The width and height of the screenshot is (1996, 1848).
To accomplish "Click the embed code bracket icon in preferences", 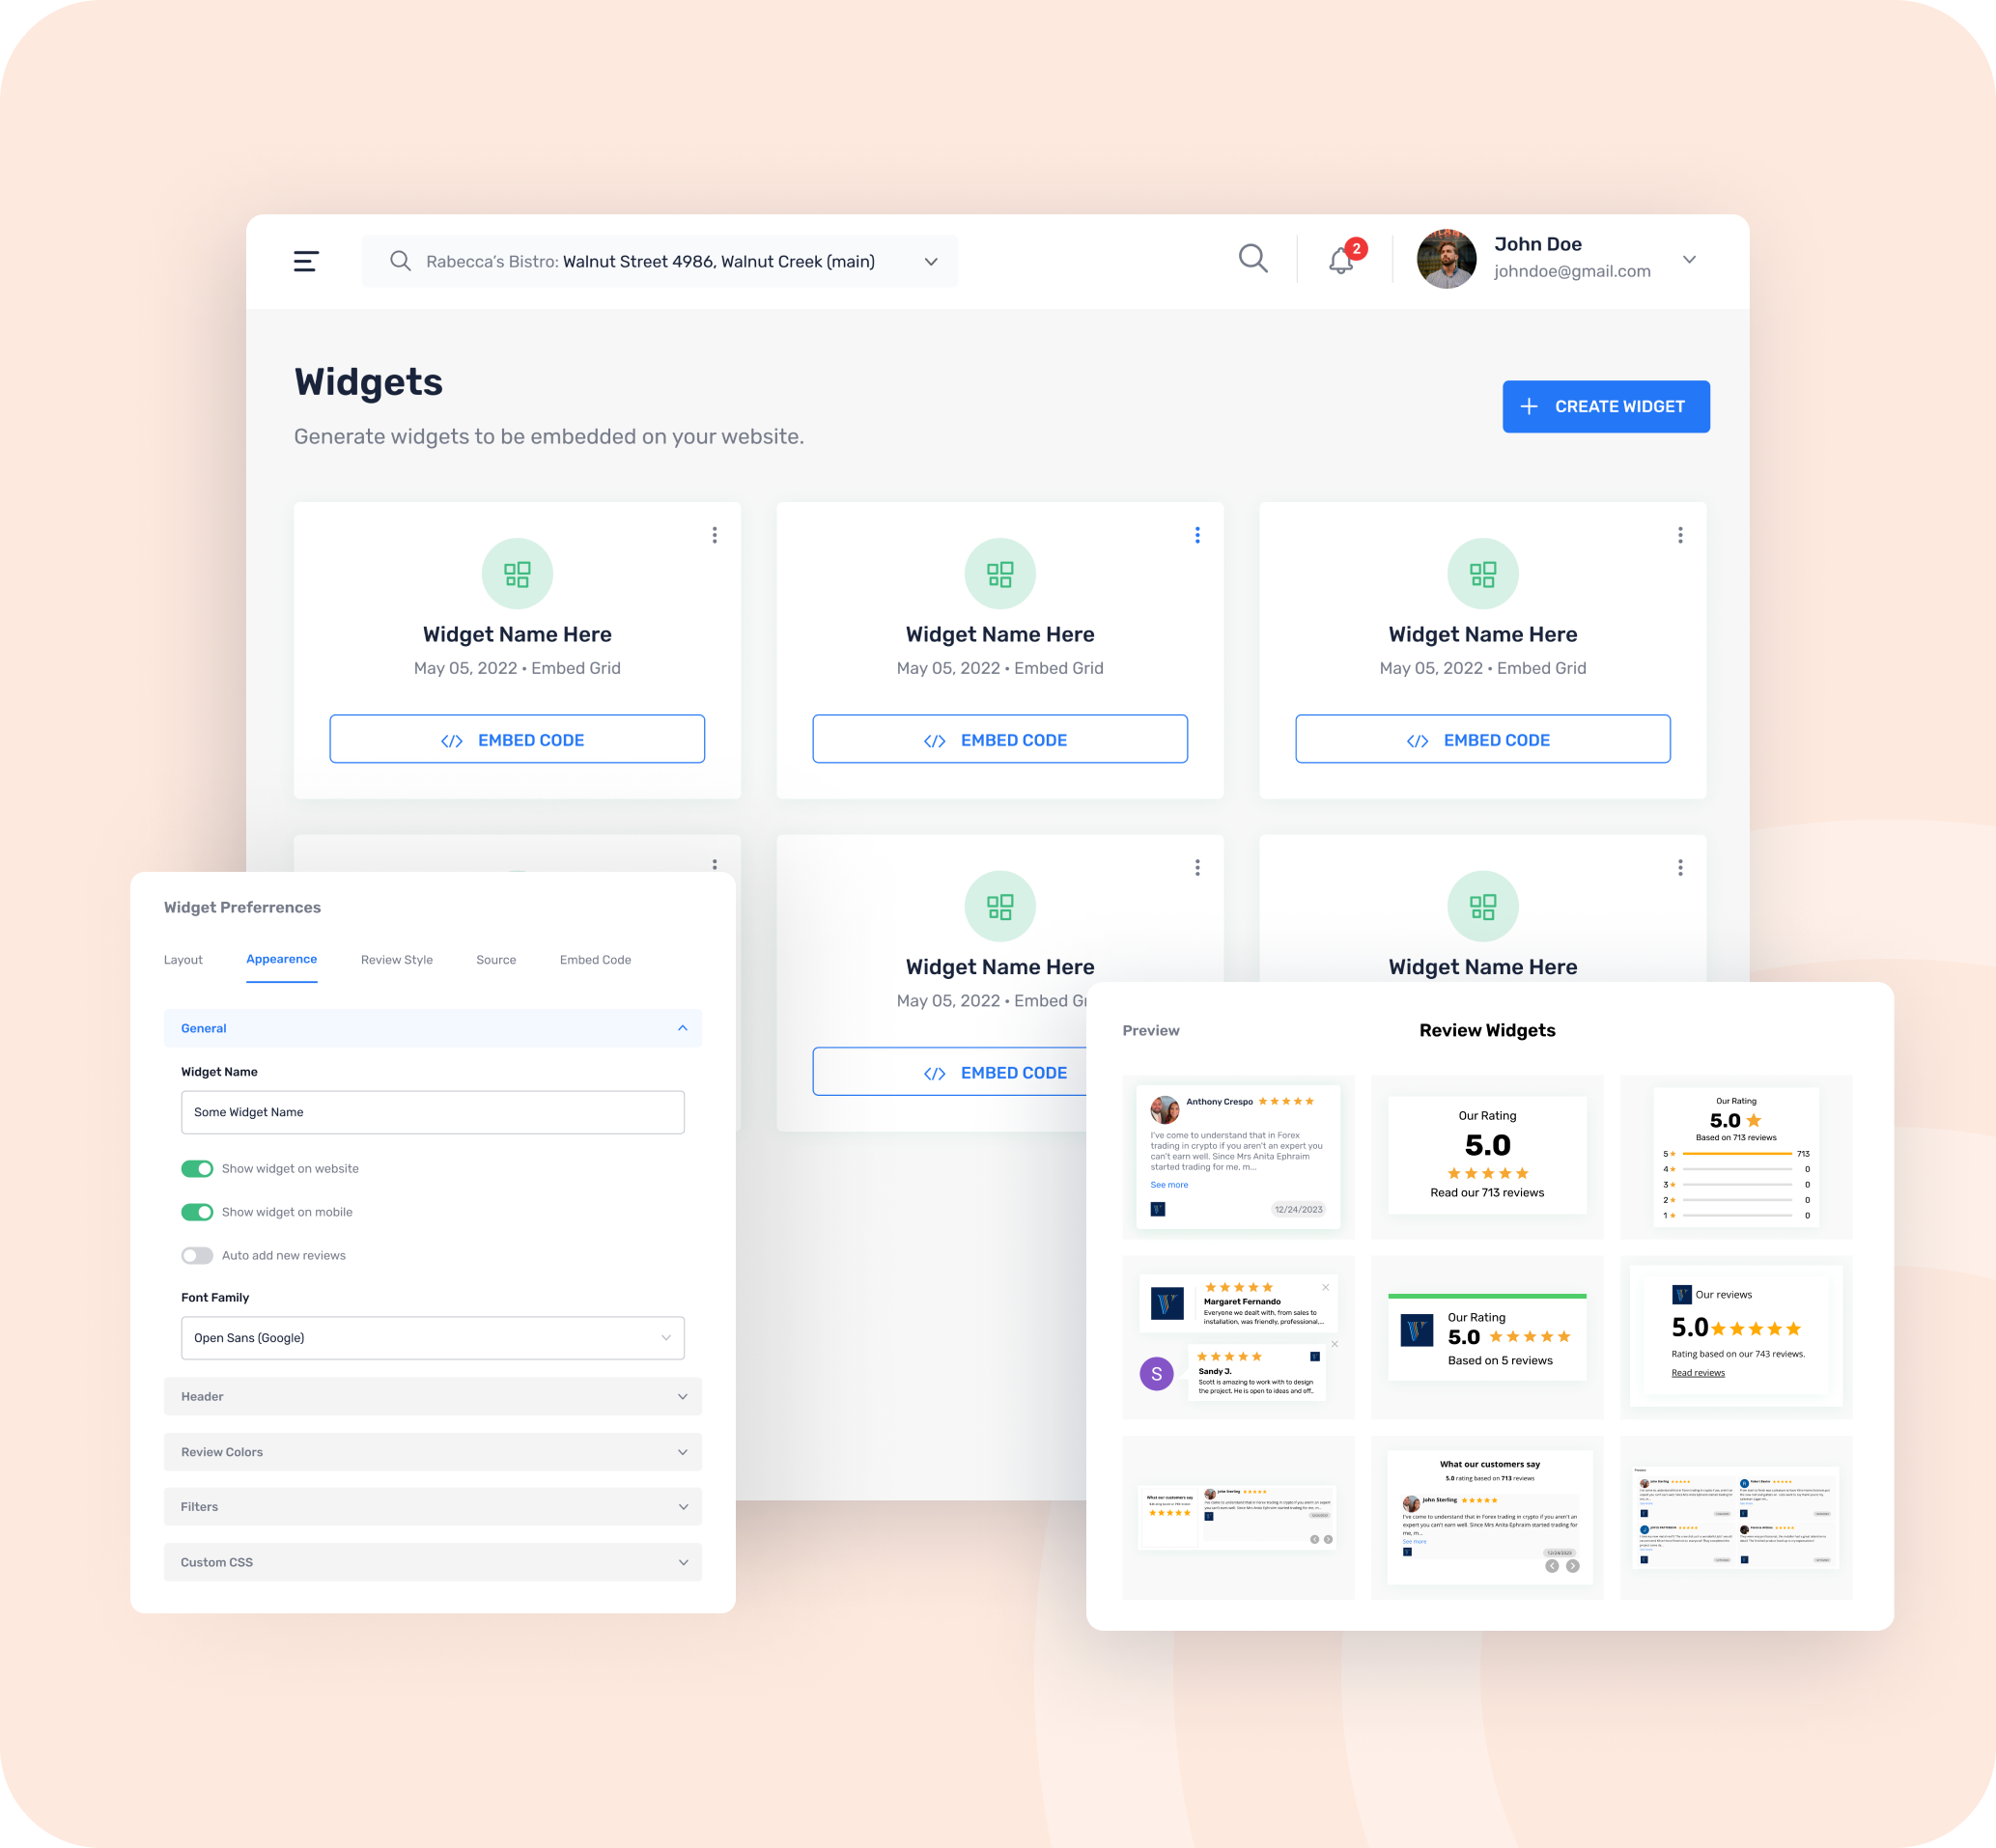I will (595, 960).
